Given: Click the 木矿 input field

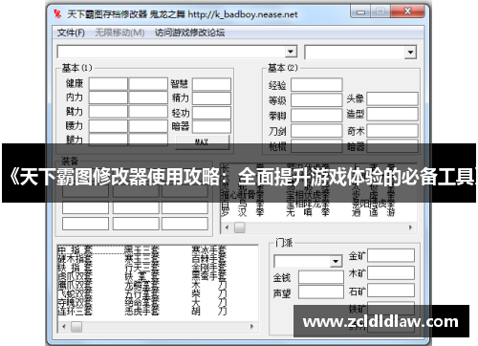Looking at the screenshot, I should click(391, 273).
